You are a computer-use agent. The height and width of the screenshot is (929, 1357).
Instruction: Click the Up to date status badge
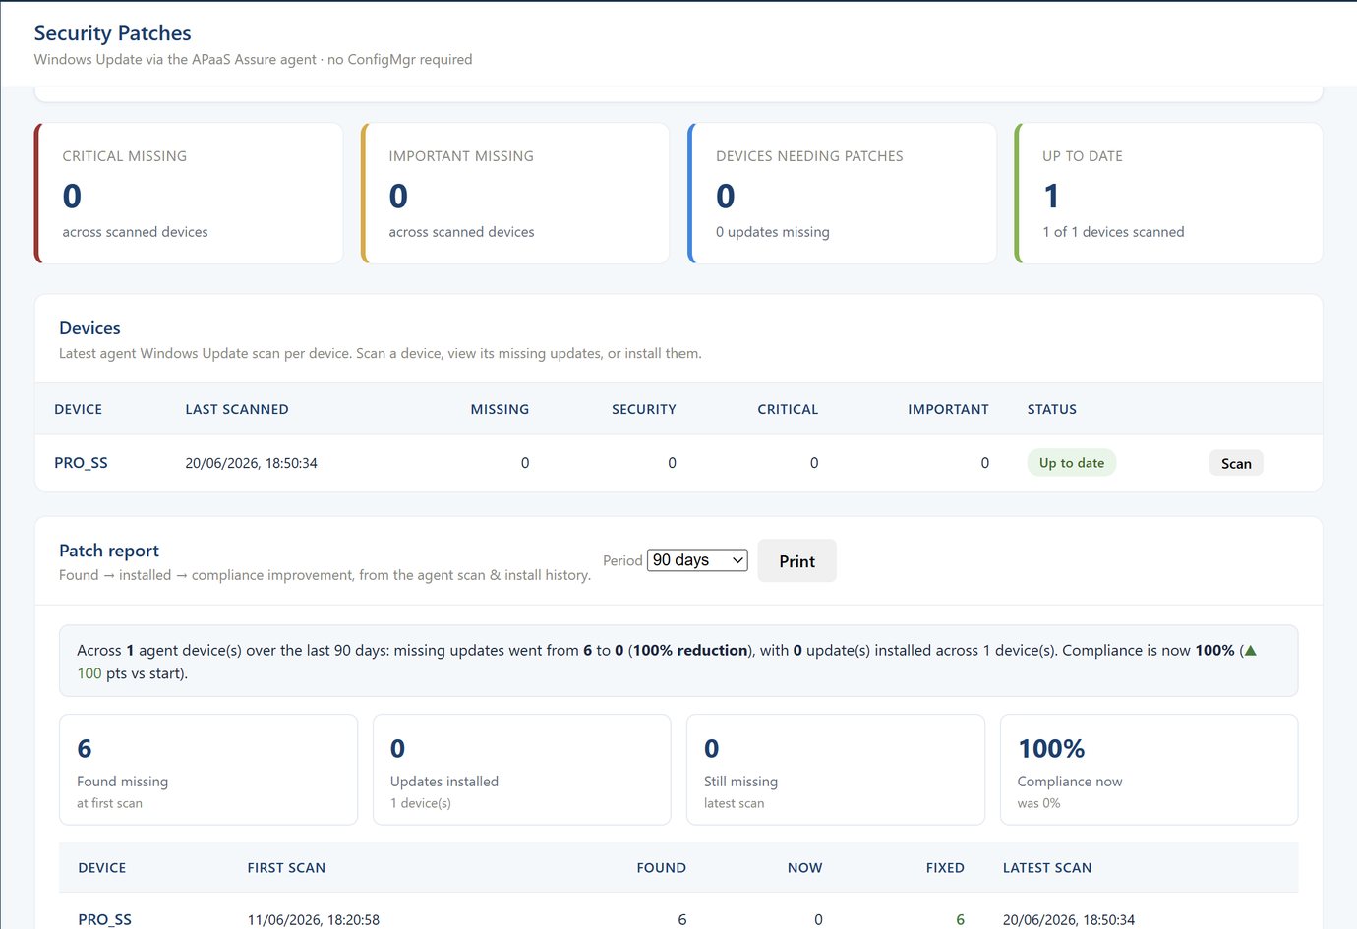click(1072, 463)
